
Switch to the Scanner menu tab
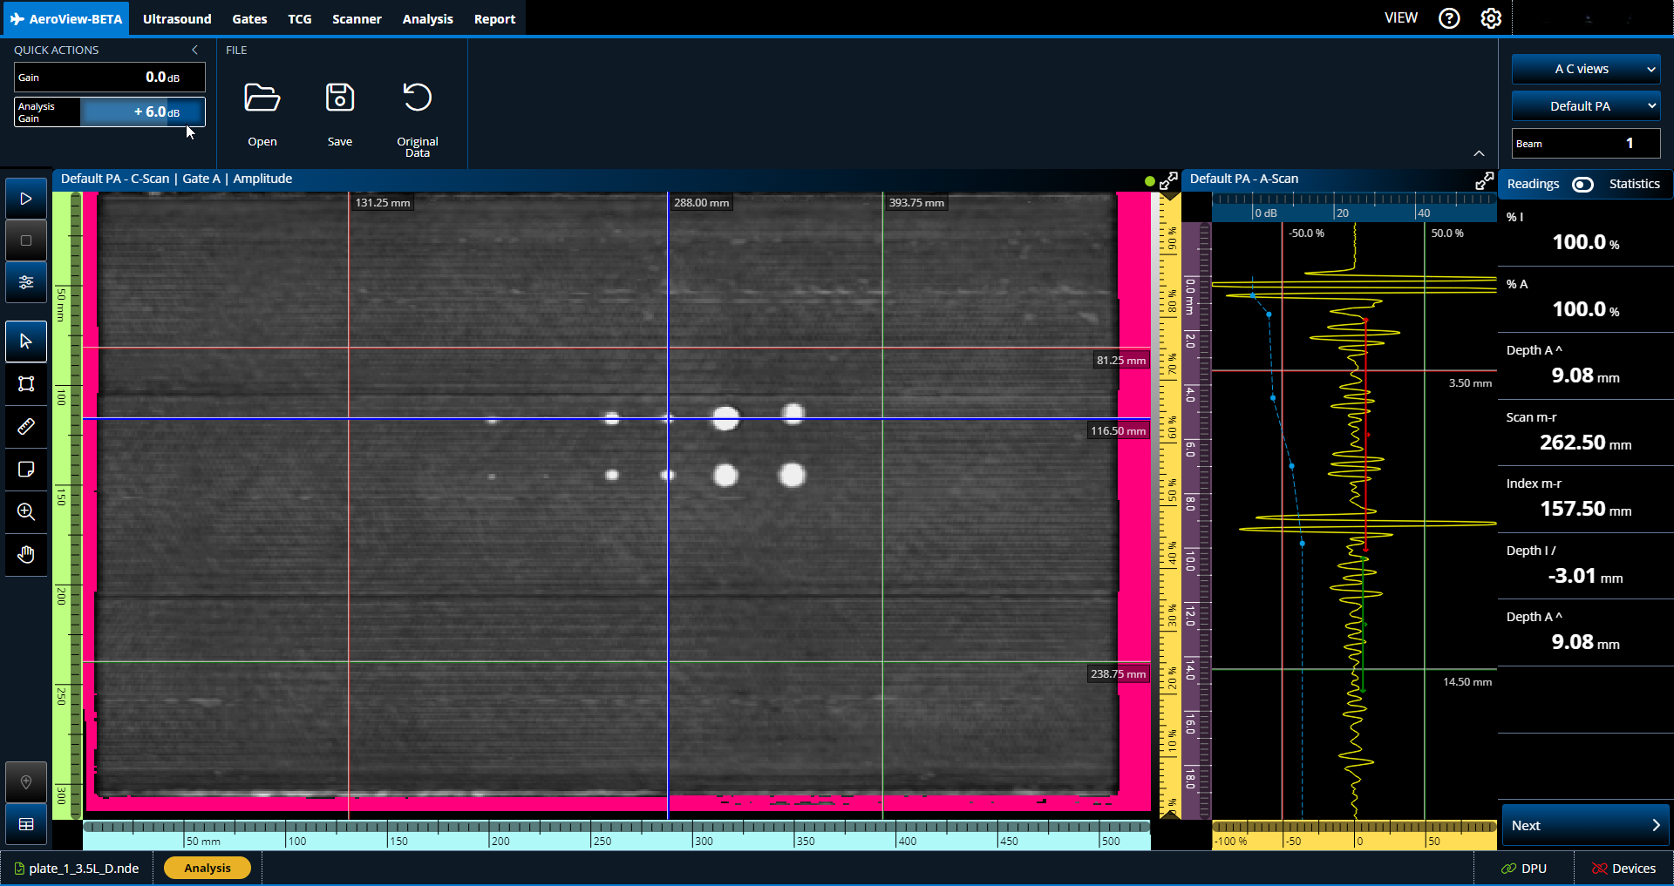tap(357, 19)
